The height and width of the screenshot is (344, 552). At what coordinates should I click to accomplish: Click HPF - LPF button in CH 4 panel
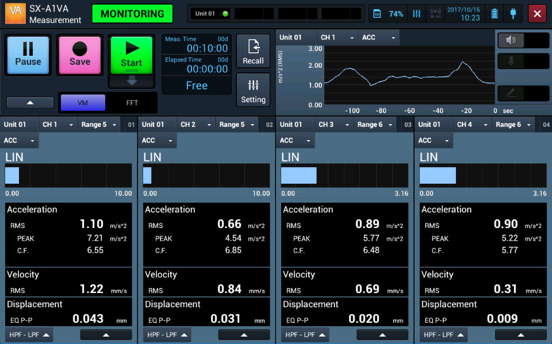pyautogui.click(x=441, y=335)
